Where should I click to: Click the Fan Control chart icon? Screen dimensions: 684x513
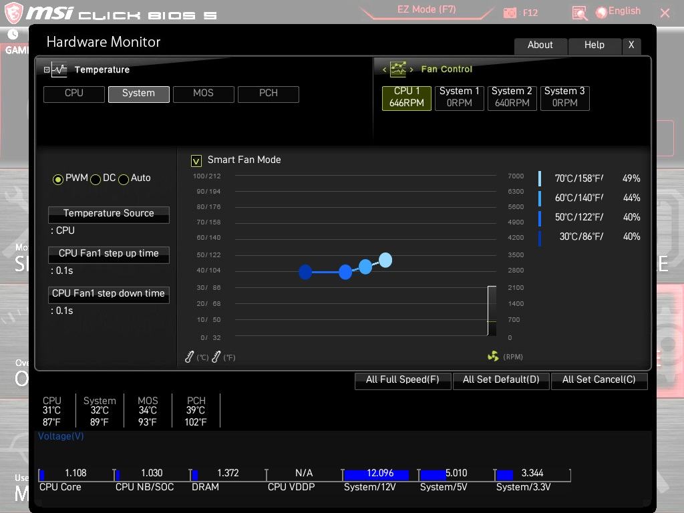click(x=398, y=69)
